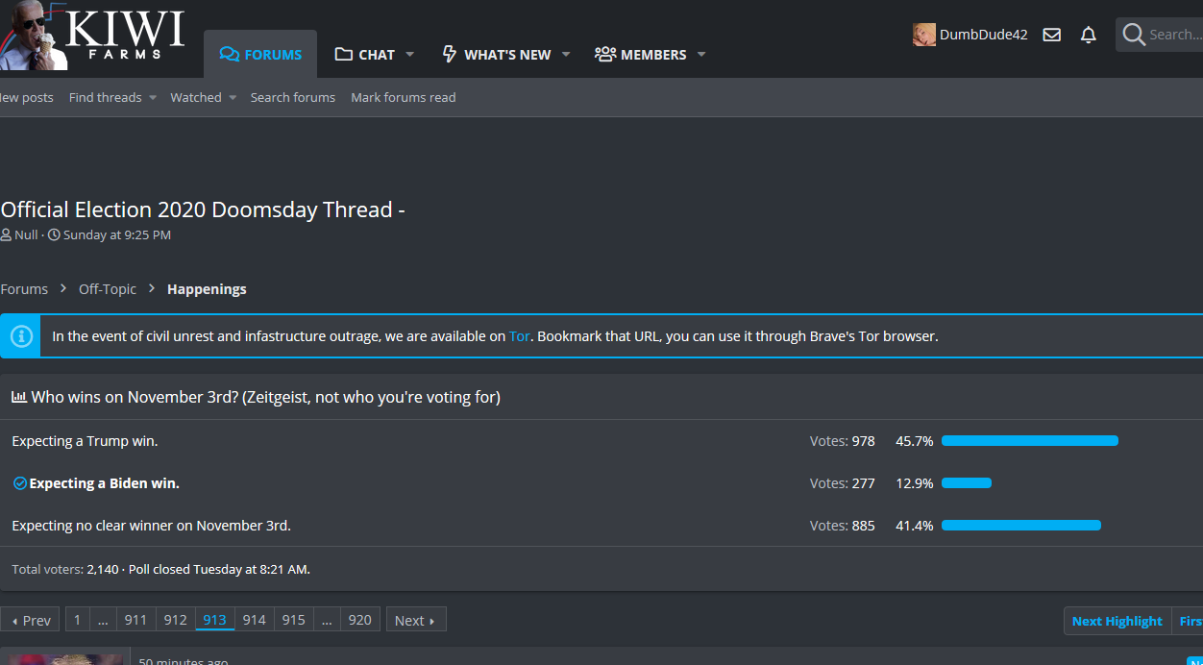Click 'Total voters: 2,140' text

65,569
